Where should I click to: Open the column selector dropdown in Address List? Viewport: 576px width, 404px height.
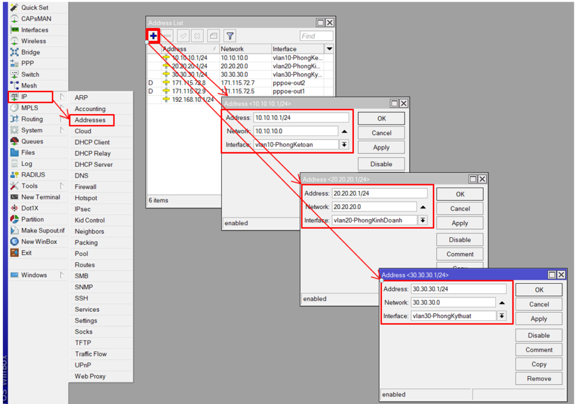(330, 49)
